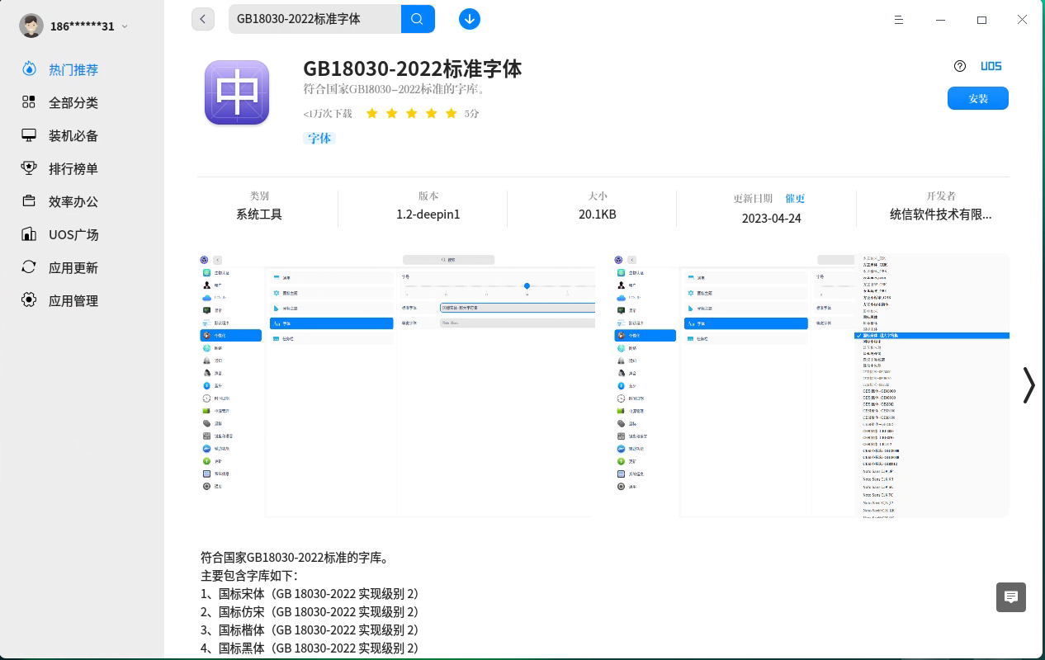Open the 催更 link
The image size is (1045, 660).
[795, 199]
